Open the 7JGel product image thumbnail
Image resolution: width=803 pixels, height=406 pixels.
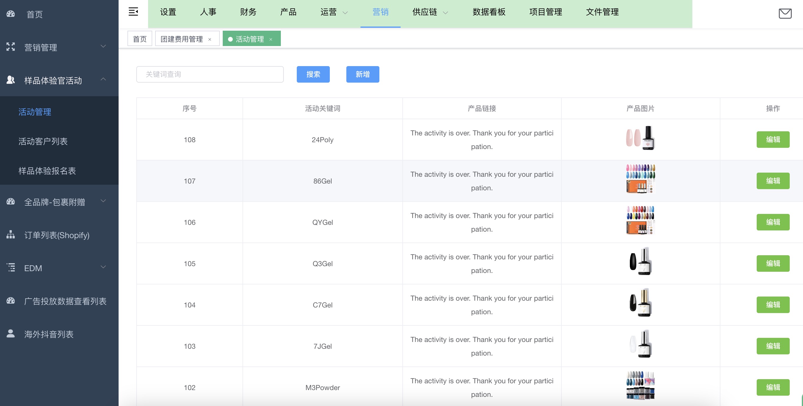(x=640, y=344)
